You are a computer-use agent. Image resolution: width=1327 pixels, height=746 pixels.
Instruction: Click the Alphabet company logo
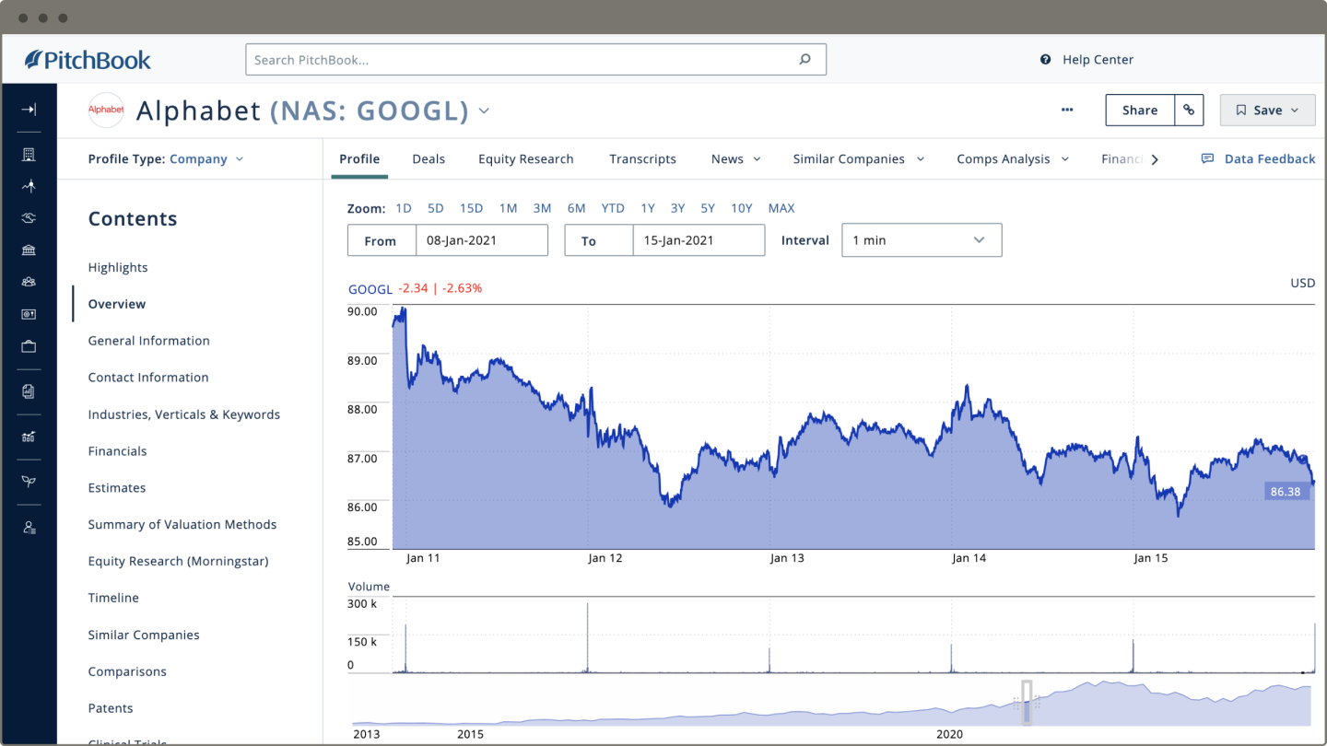pos(106,110)
